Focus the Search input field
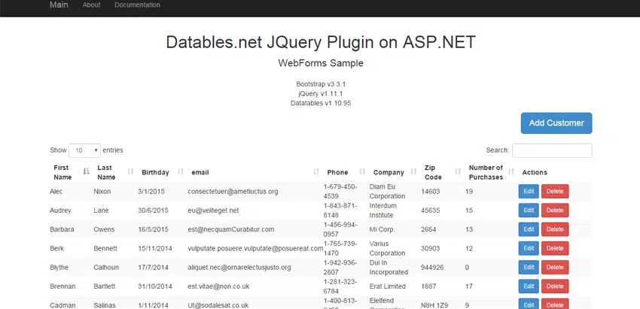The height and width of the screenshot is (309, 640). click(552, 150)
